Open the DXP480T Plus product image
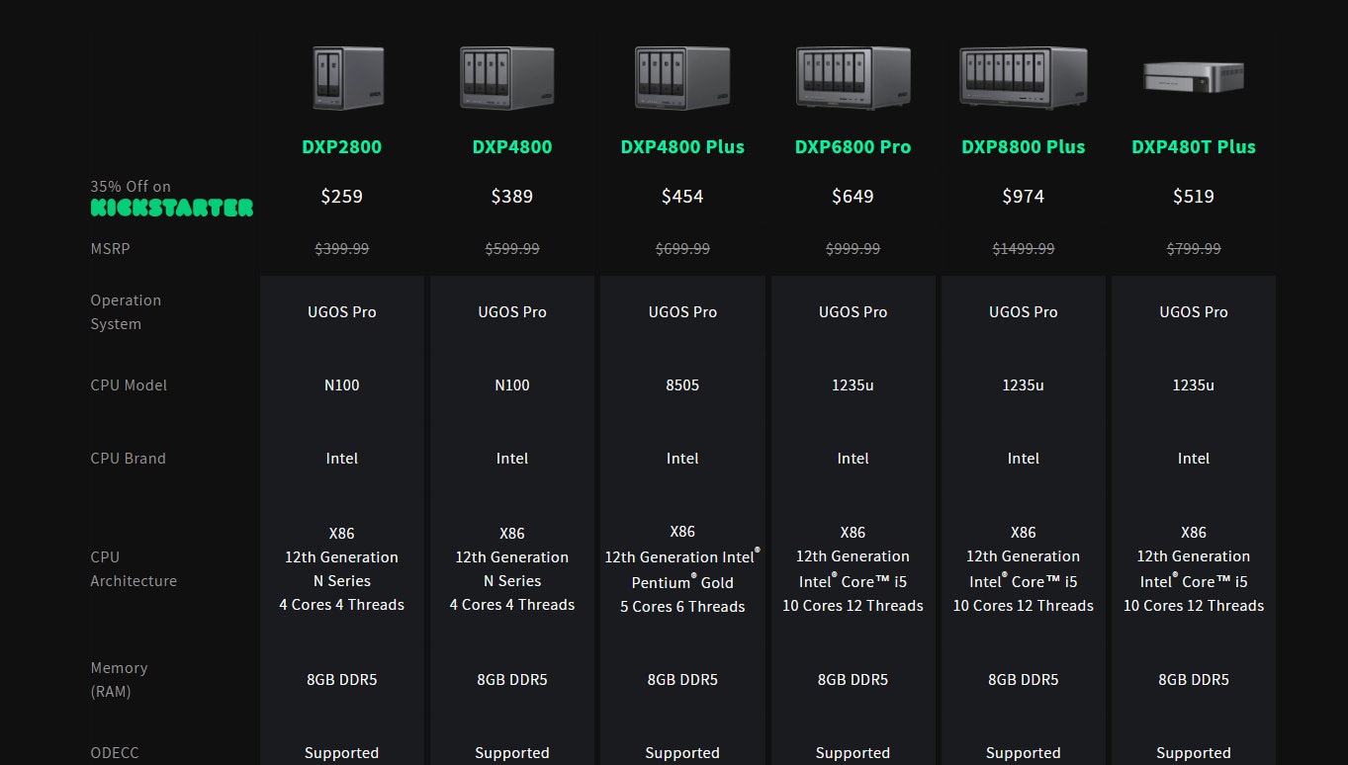This screenshot has height=765, width=1348. coord(1193,77)
